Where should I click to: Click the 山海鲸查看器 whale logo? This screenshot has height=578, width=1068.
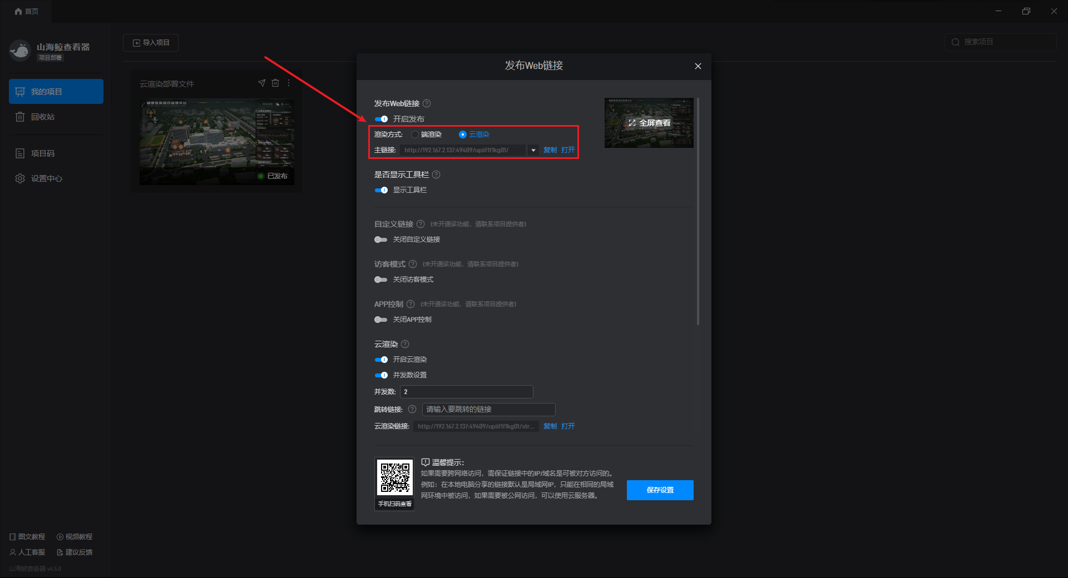pos(20,51)
